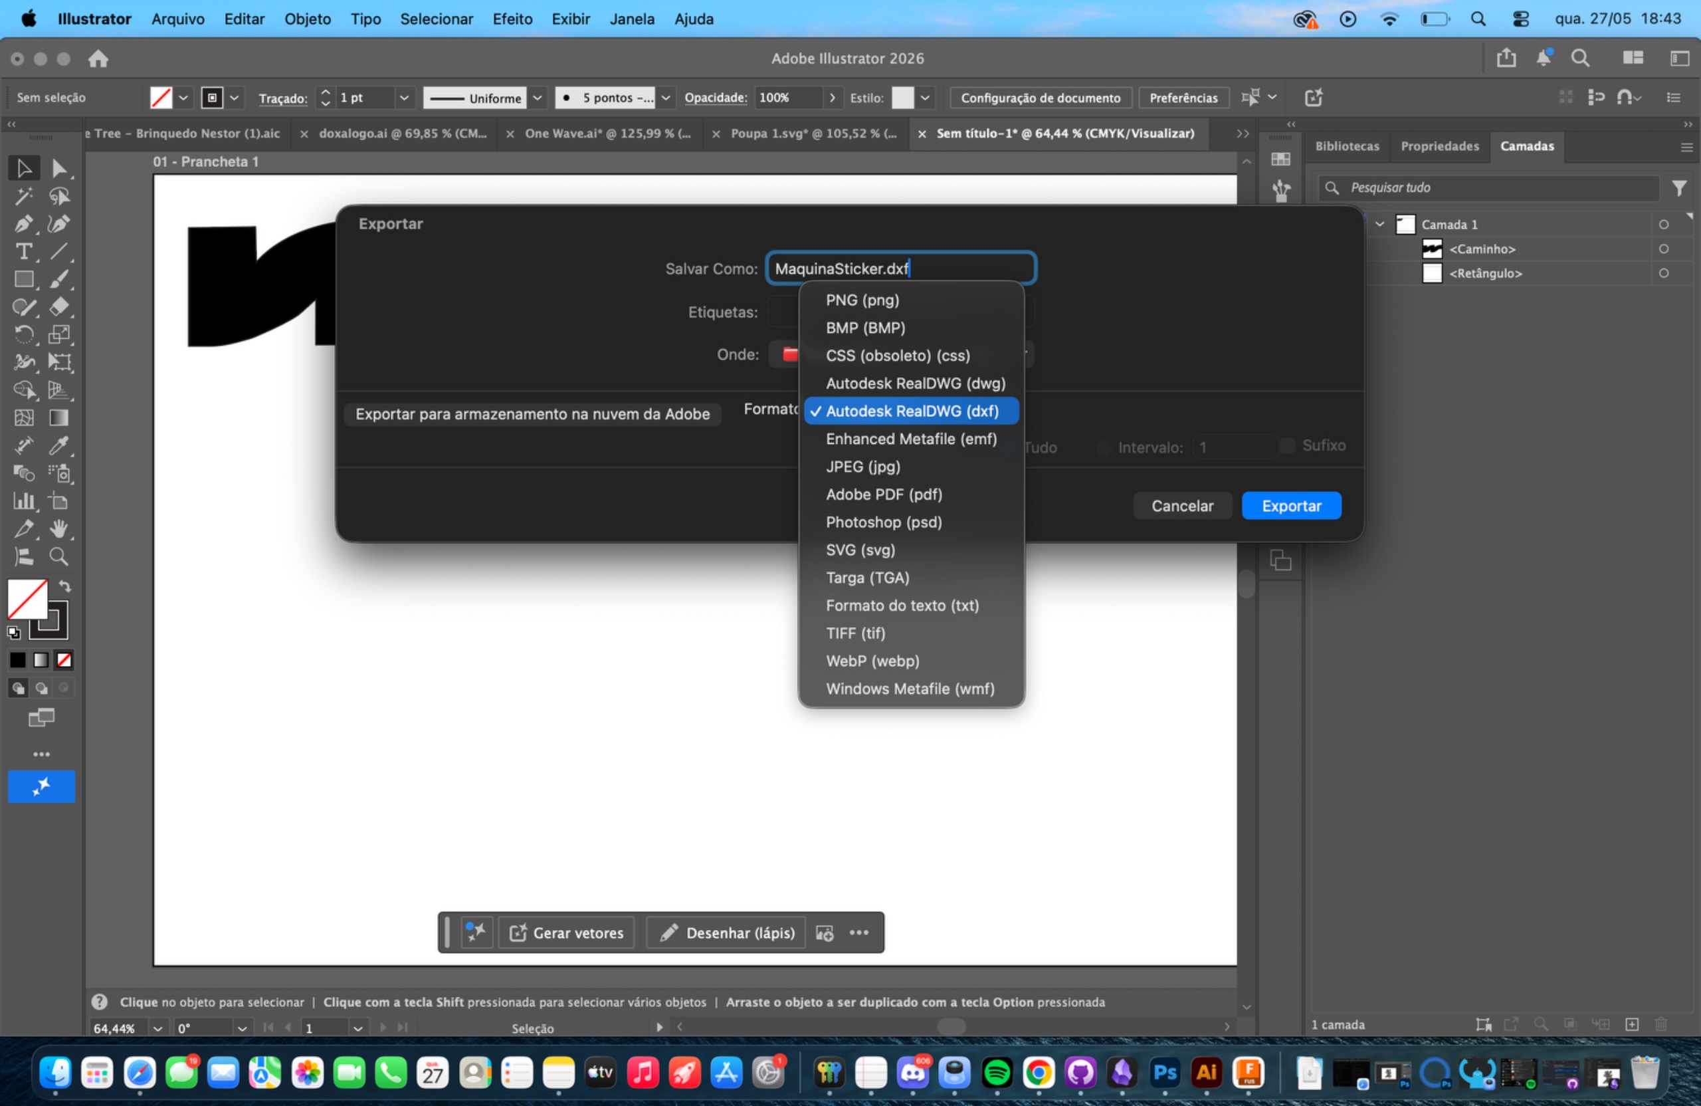
Task: Select the Selection (black arrow) tool
Action: tap(23, 168)
